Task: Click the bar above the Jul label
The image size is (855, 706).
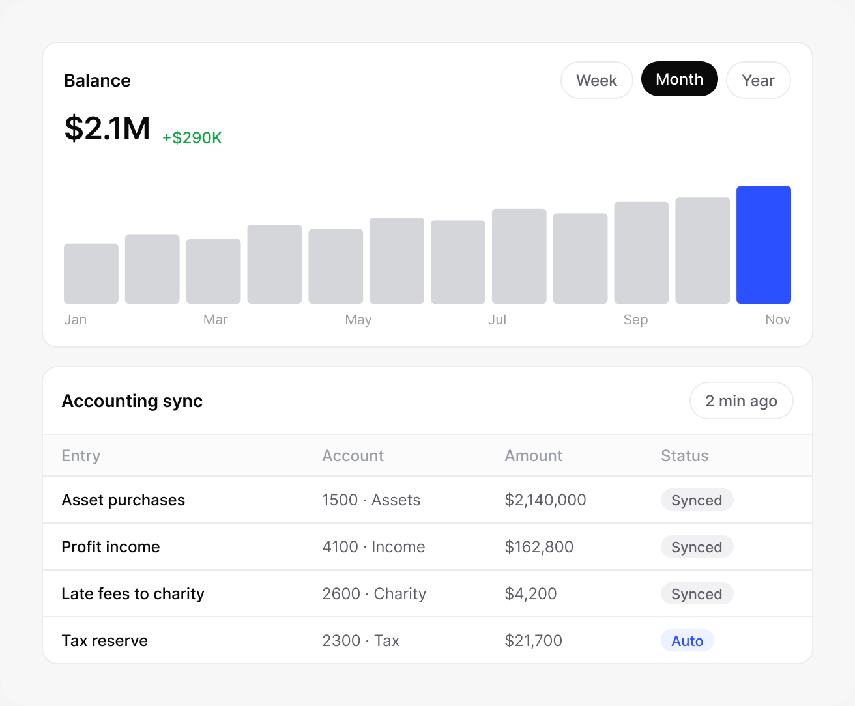Action: point(519,256)
